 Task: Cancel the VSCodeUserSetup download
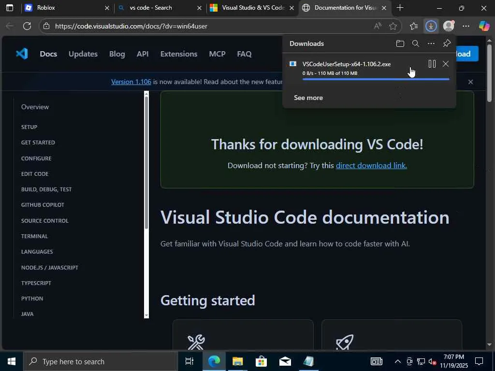445,64
